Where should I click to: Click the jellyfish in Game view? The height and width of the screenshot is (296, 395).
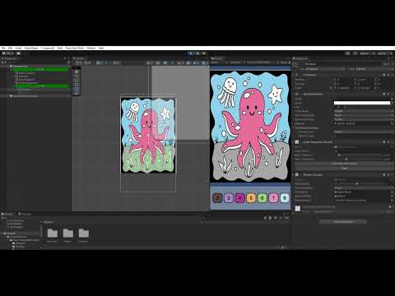pyautogui.click(x=228, y=92)
